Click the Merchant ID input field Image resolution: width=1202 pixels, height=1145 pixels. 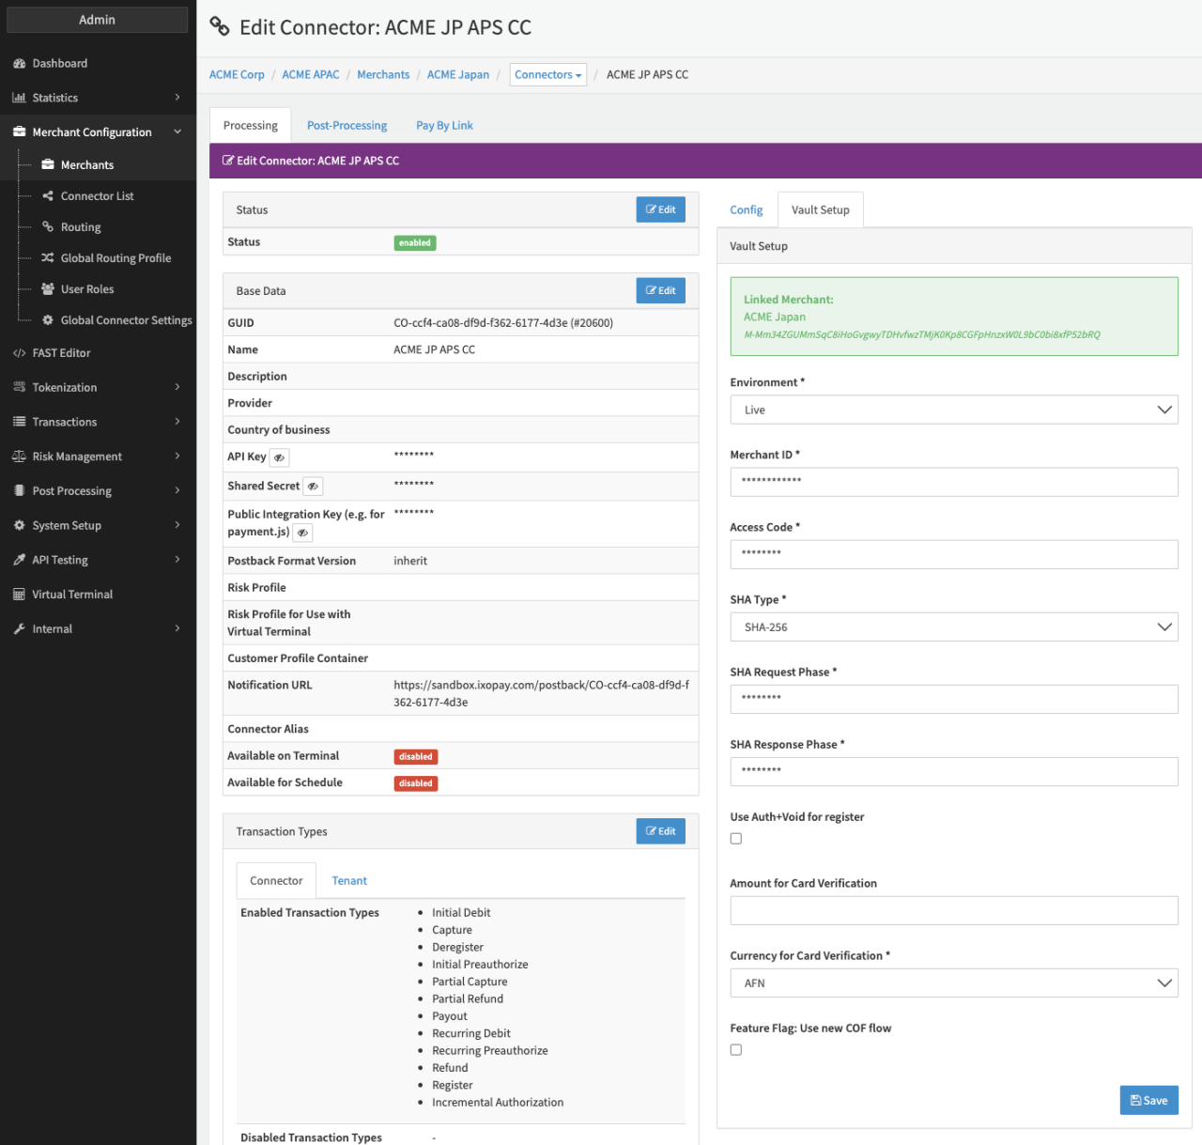click(x=953, y=482)
